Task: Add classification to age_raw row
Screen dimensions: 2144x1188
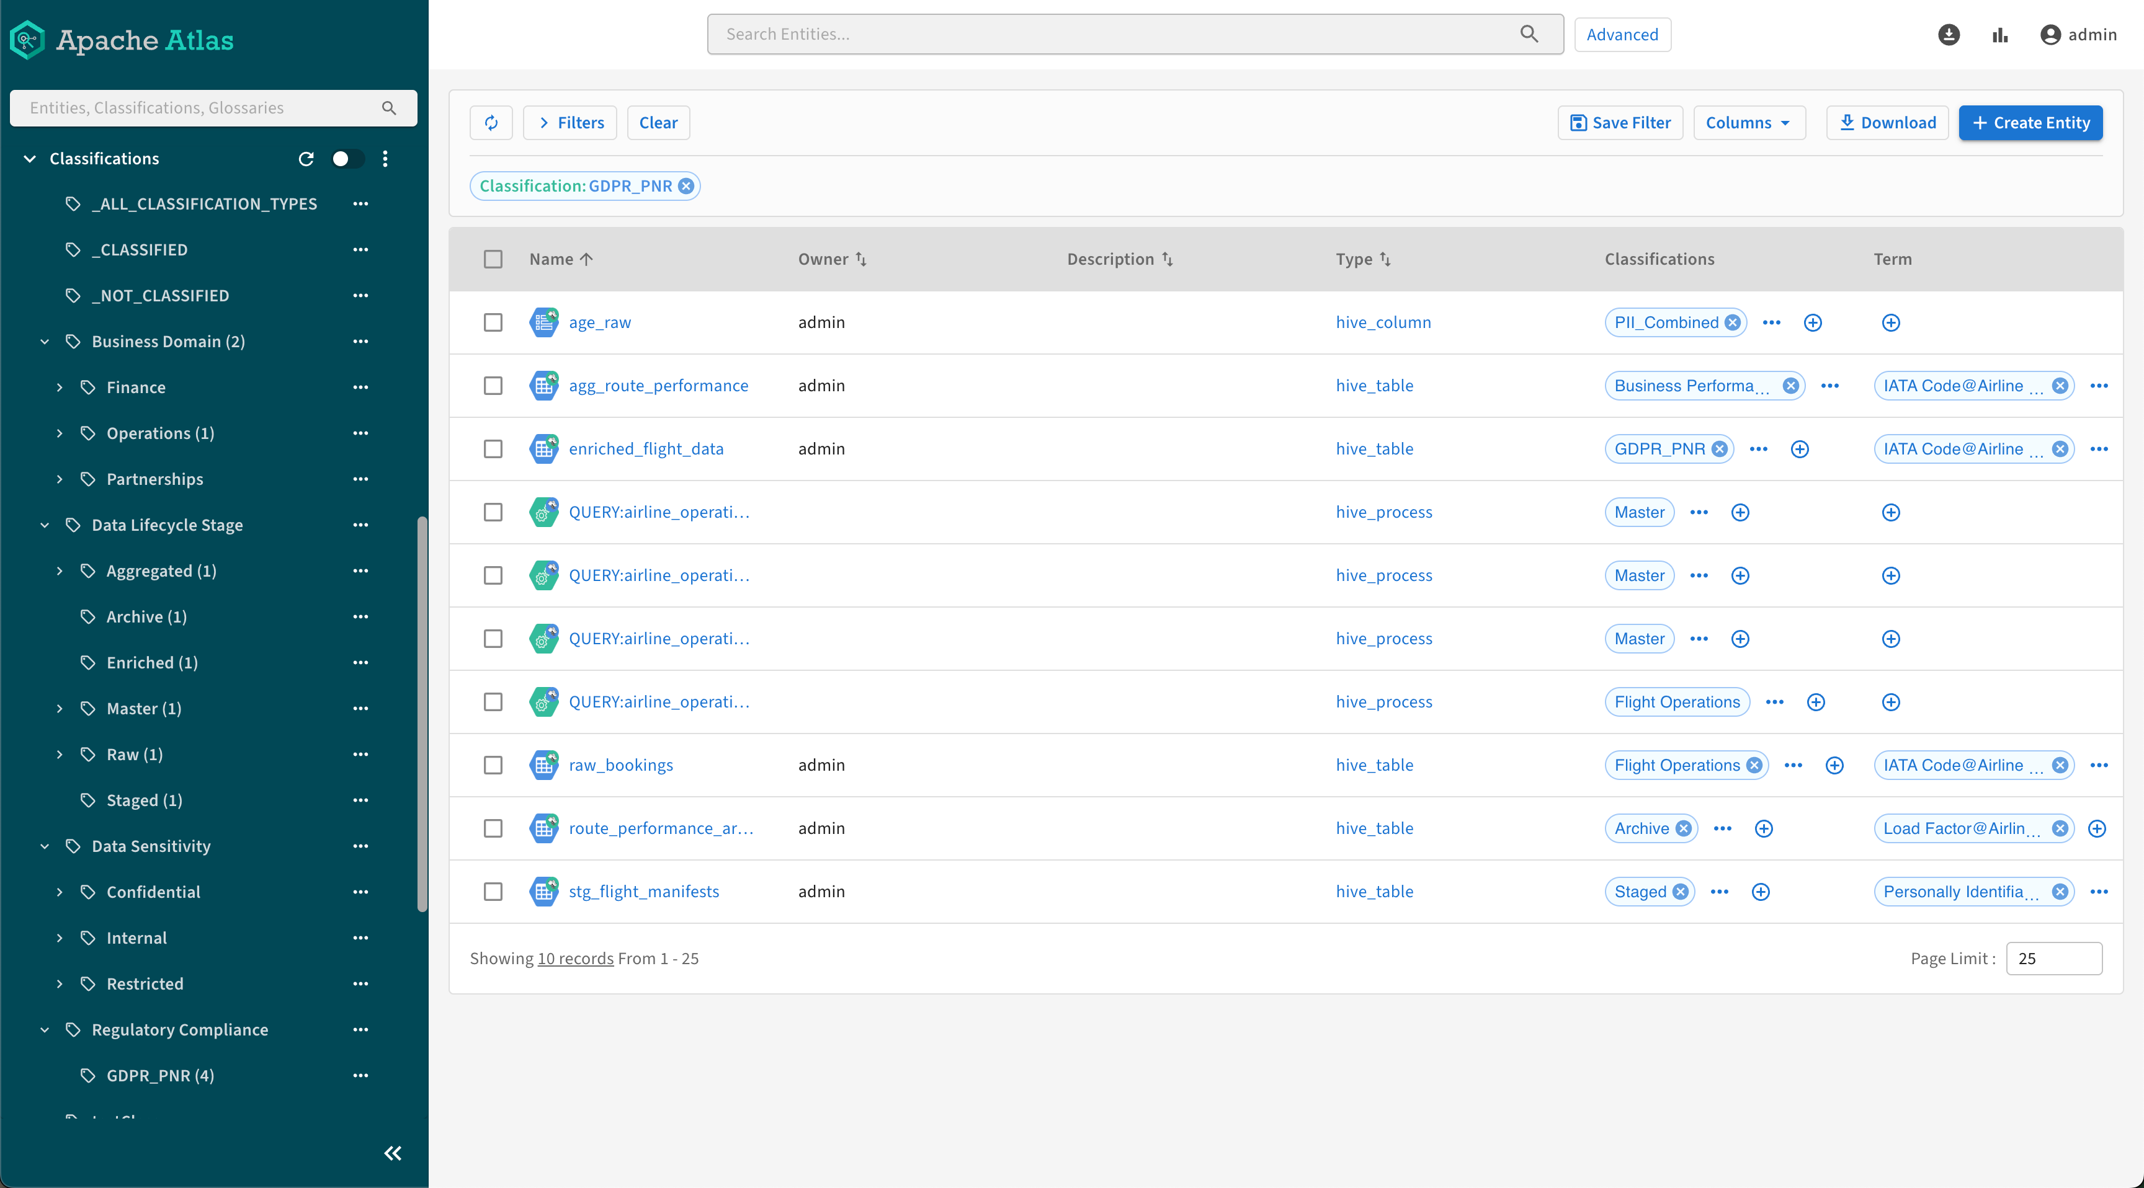Action: pyautogui.click(x=1812, y=322)
